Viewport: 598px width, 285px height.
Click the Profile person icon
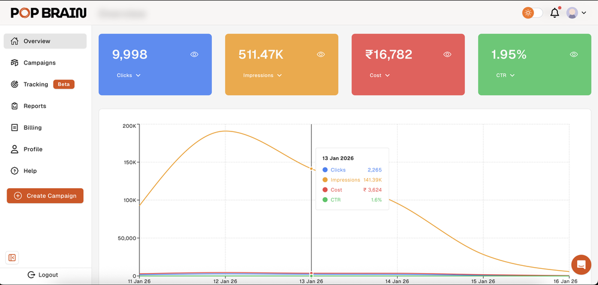tap(14, 149)
